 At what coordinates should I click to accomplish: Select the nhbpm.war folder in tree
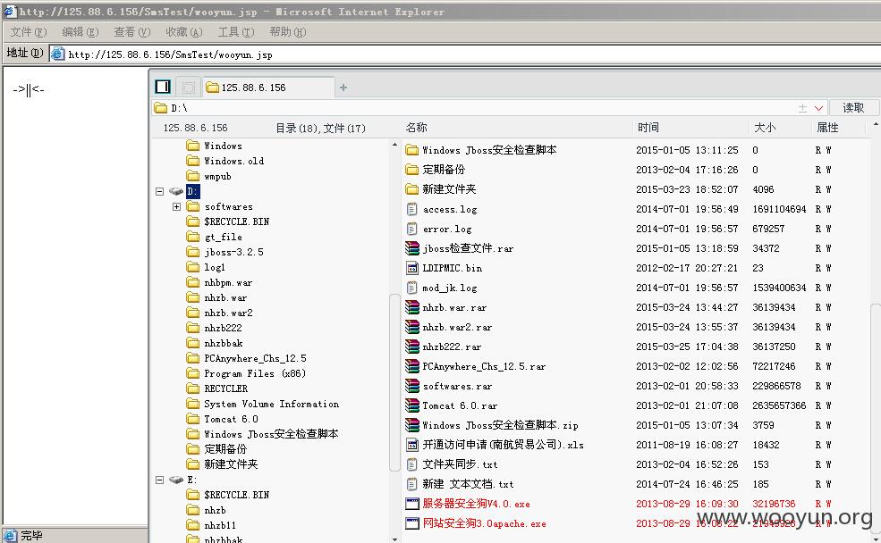pyautogui.click(x=228, y=282)
